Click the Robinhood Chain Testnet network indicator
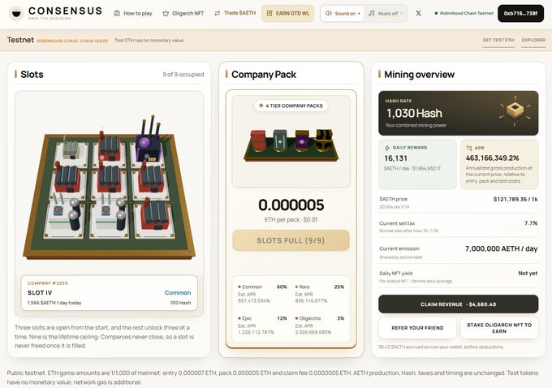The height and width of the screenshot is (388, 552). [464, 13]
